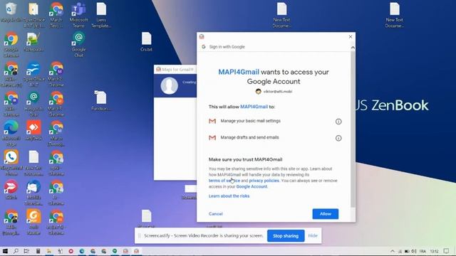The height and width of the screenshot is (256, 456).
Task: Open the Mozilla Thunderbird desktop shortcut
Action: [x=33, y=193]
